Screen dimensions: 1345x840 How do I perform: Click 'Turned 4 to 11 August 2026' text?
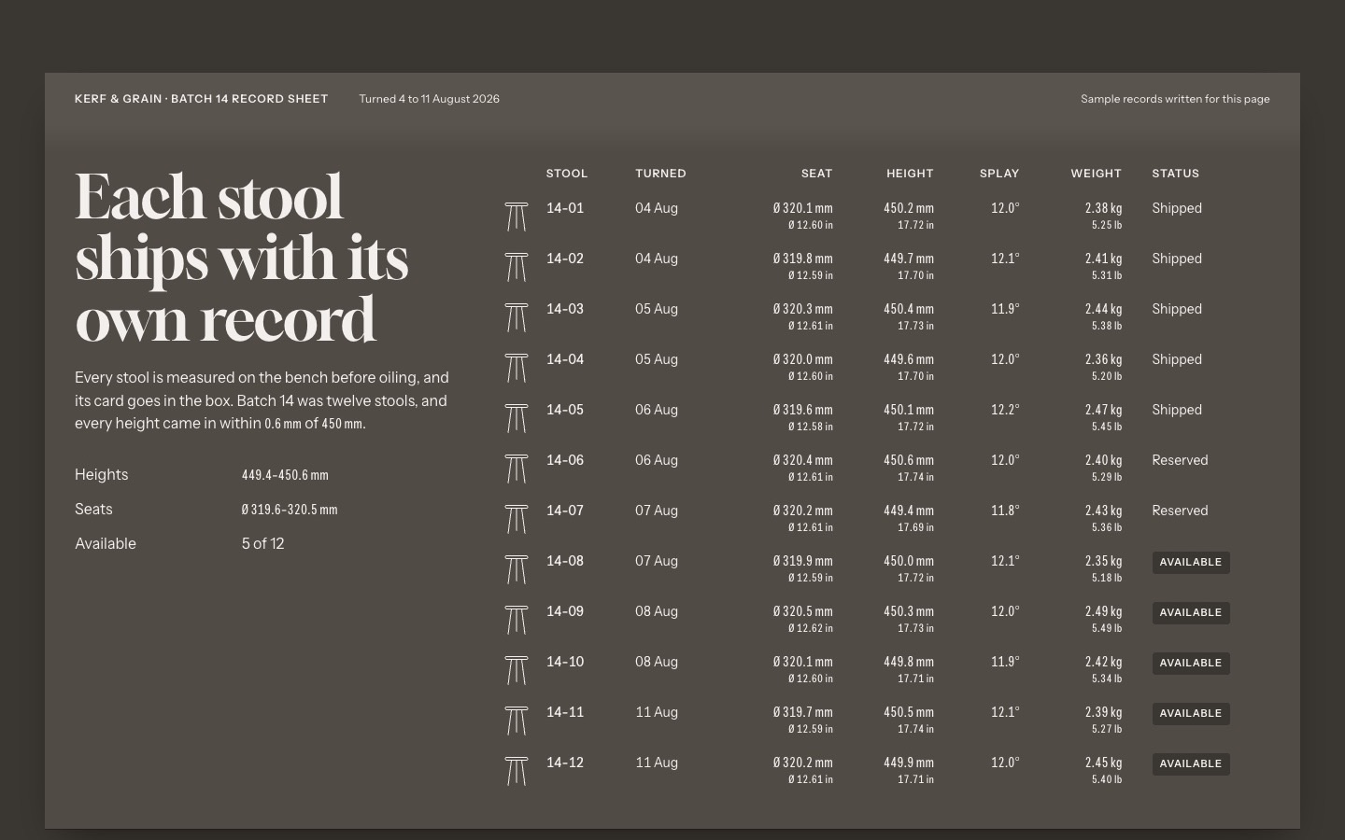point(430,99)
